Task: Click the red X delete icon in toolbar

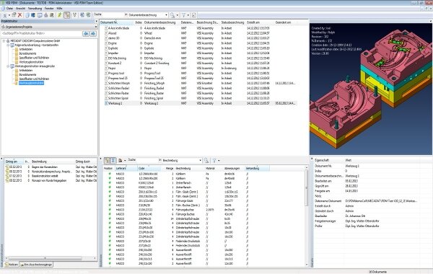Action: pyautogui.click(x=19, y=15)
